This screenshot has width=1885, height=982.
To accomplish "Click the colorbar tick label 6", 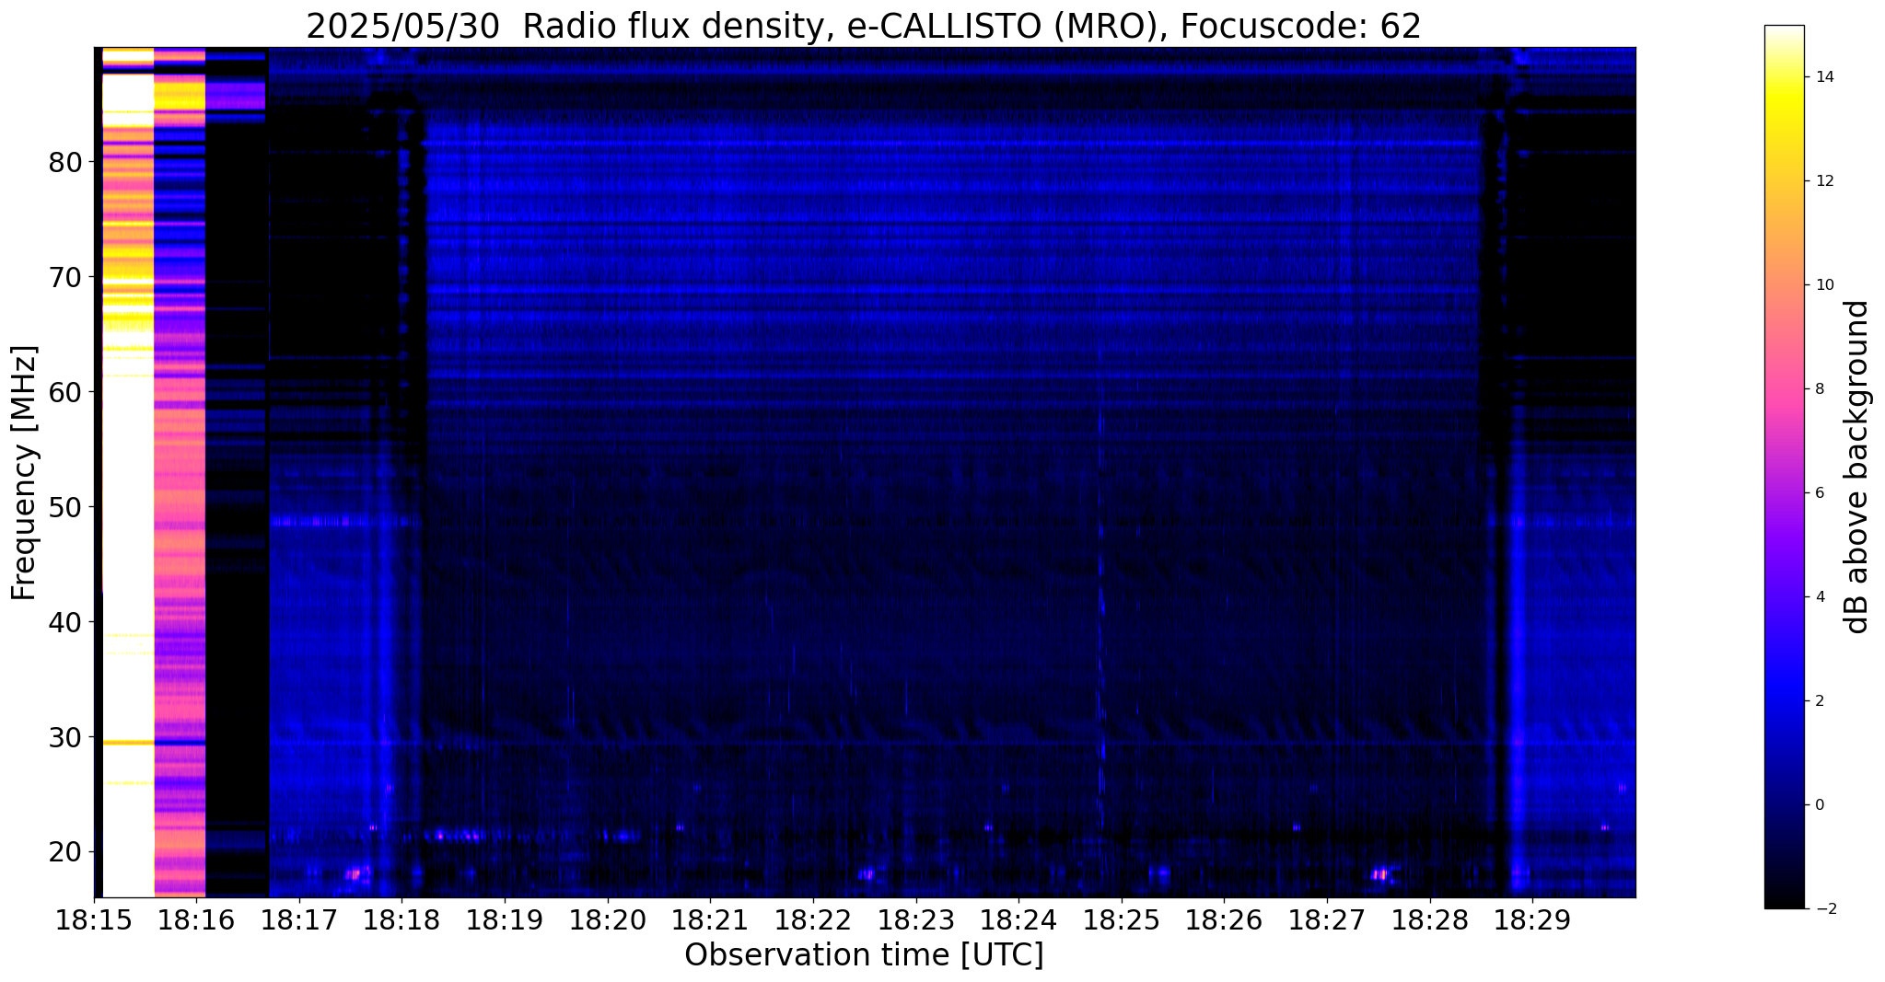I will click(1819, 493).
